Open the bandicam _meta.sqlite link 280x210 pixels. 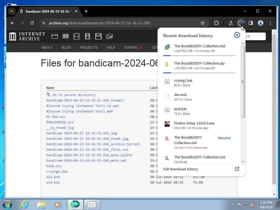tap(89, 155)
